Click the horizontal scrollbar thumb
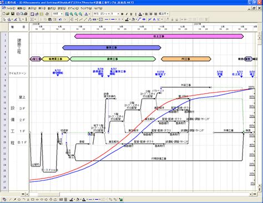 [49, 194]
